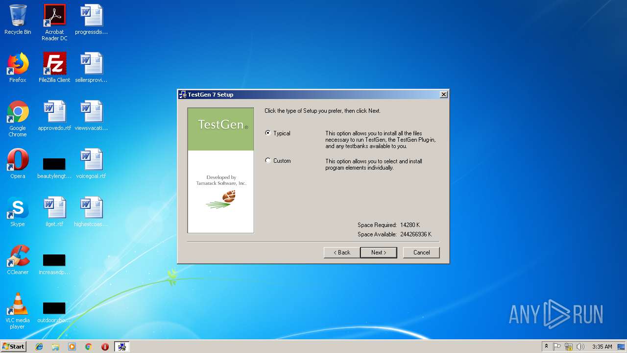Close the TestGen 7 Setup dialog
The image size is (627, 353).
[443, 95]
